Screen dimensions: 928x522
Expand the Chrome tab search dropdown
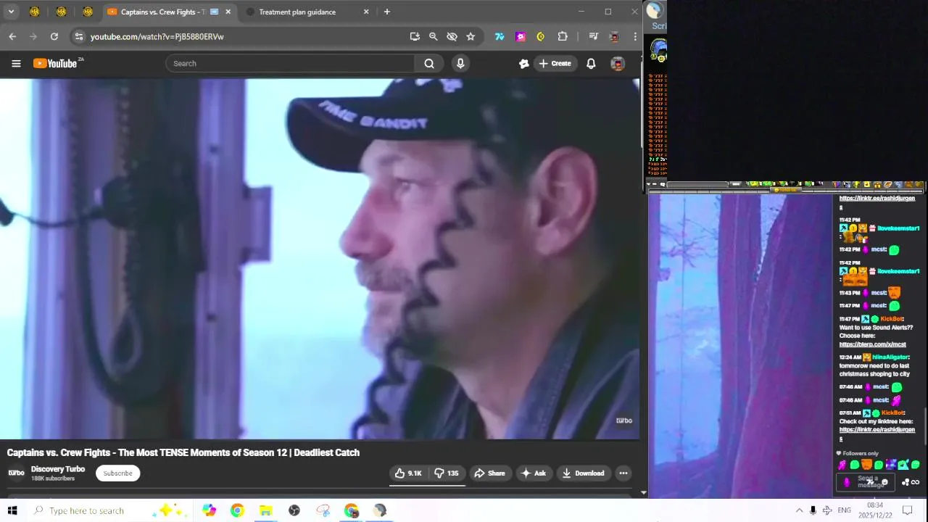[x=11, y=12]
